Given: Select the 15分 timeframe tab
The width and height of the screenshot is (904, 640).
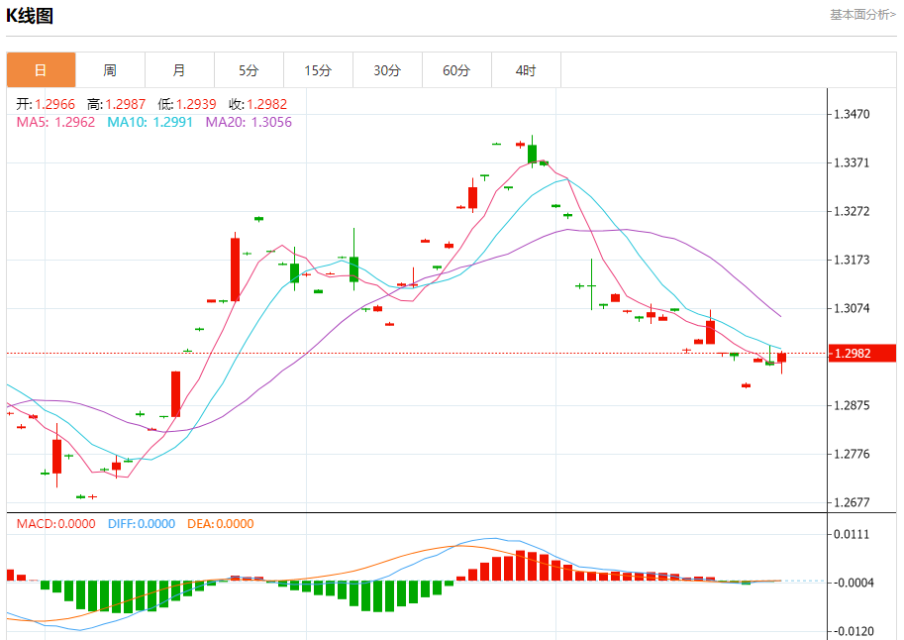Looking at the screenshot, I should [318, 70].
